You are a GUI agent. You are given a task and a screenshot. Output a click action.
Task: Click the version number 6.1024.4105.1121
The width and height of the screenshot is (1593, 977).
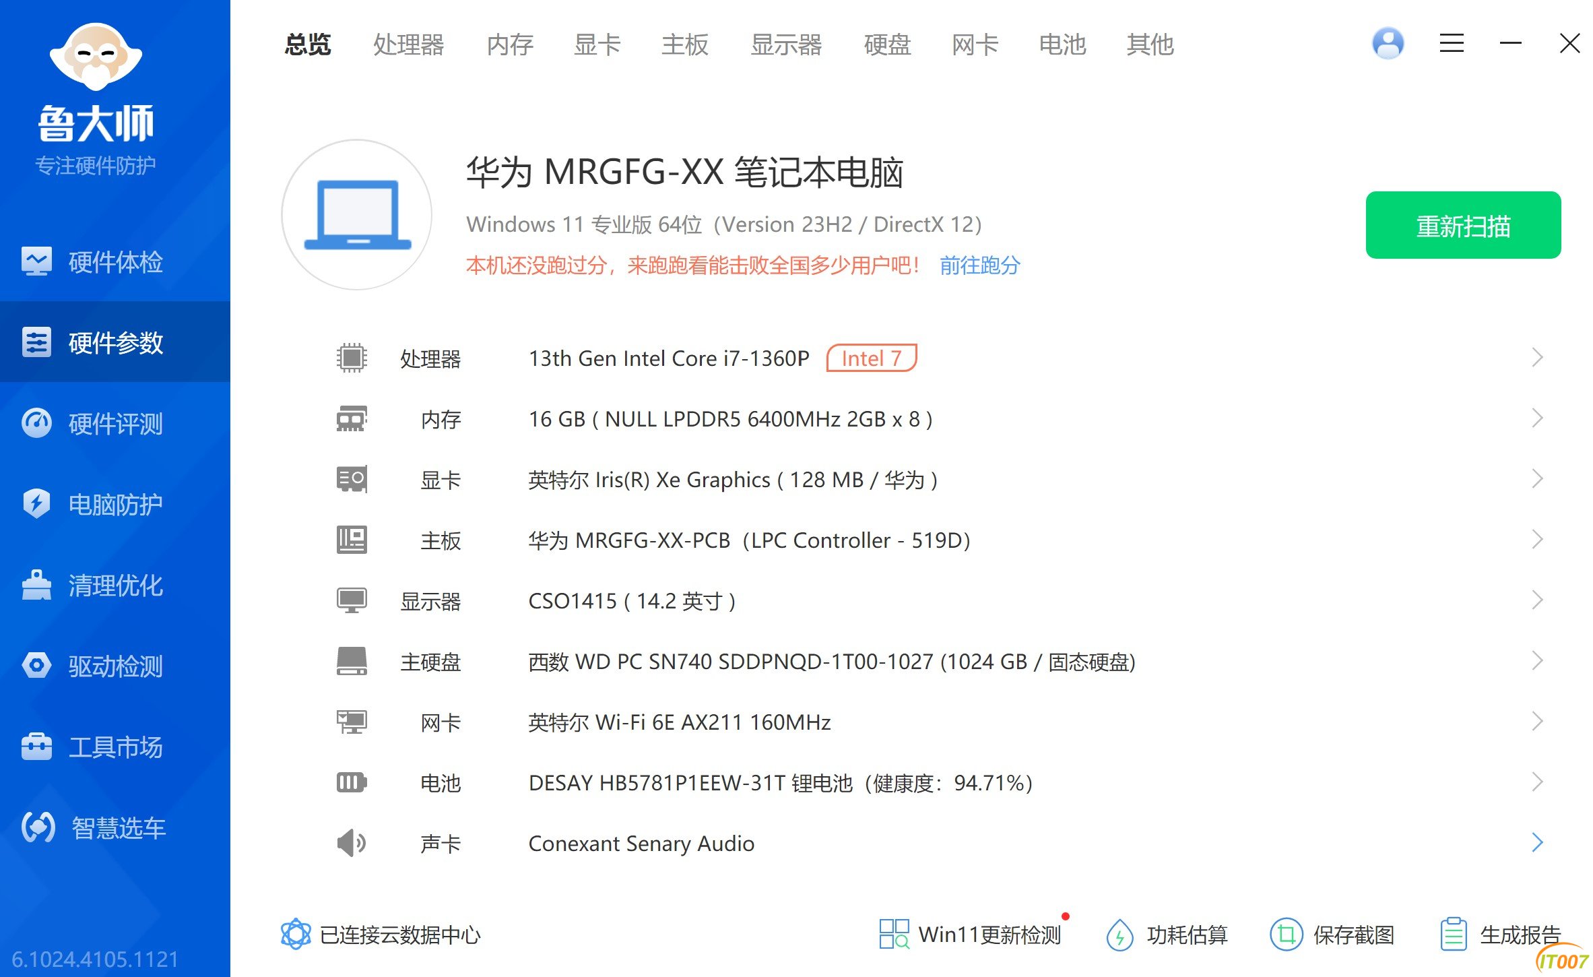point(95,959)
